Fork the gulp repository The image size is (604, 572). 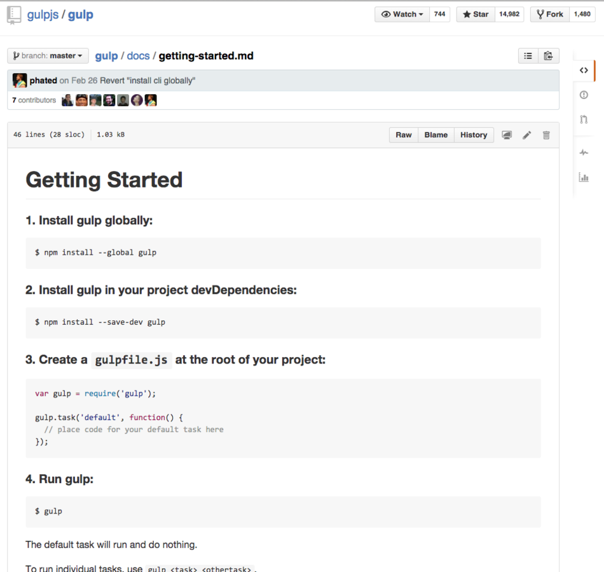pyautogui.click(x=550, y=14)
